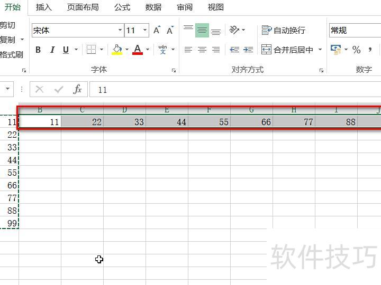Select cell containing 88 in row one
The height and width of the screenshot is (285, 381).
coord(337,121)
